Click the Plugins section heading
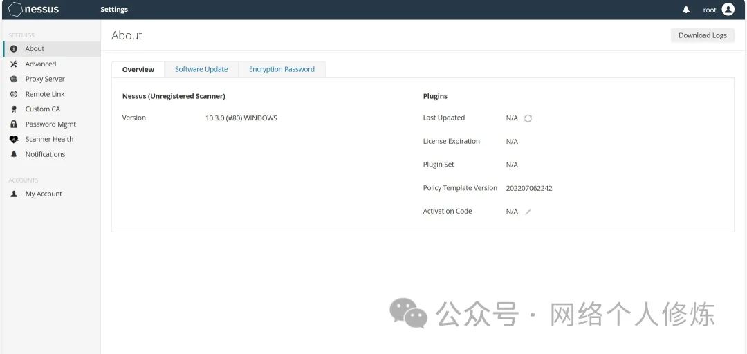Viewport: 747px width, 354px height. (436, 96)
